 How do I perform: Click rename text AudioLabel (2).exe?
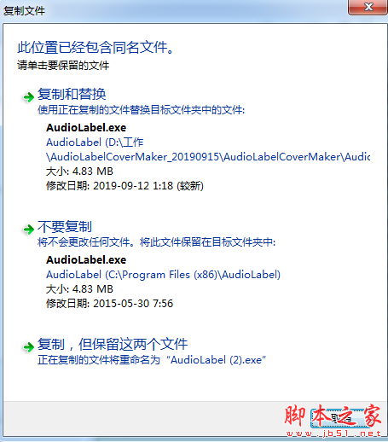[x=216, y=360]
